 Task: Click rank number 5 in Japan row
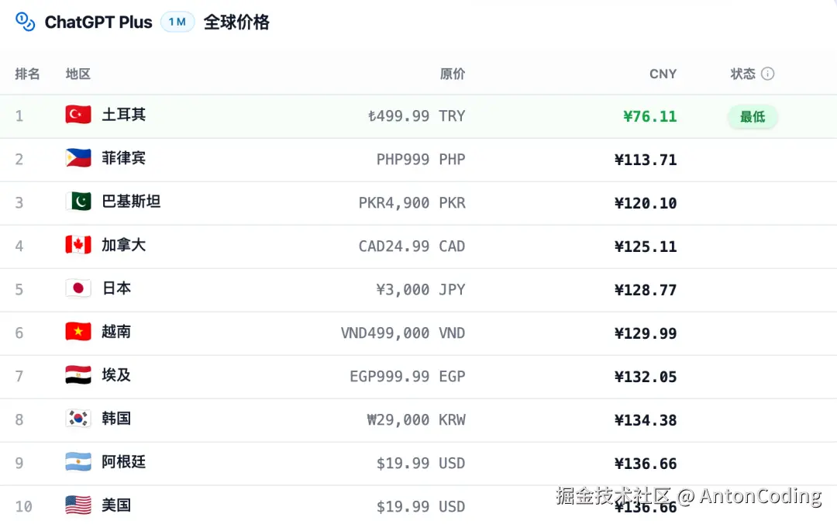(19, 289)
